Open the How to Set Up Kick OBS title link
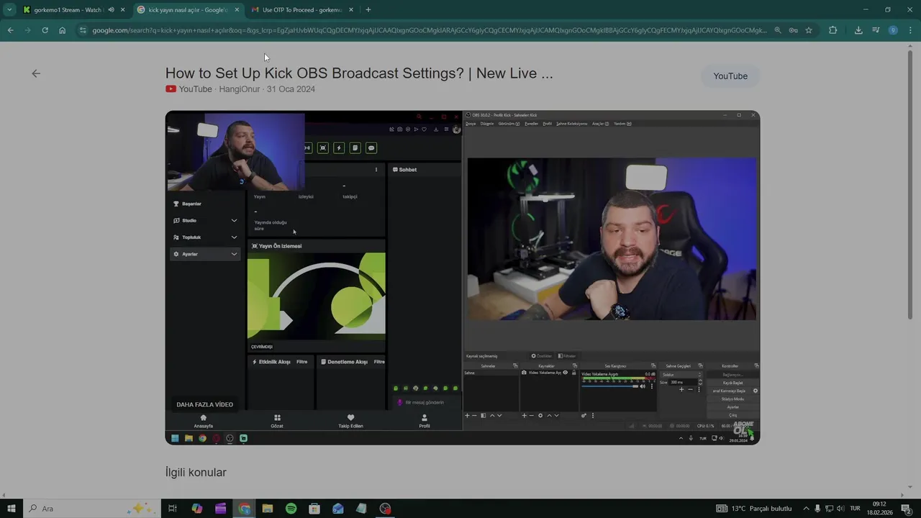This screenshot has height=518, width=921. (359, 73)
